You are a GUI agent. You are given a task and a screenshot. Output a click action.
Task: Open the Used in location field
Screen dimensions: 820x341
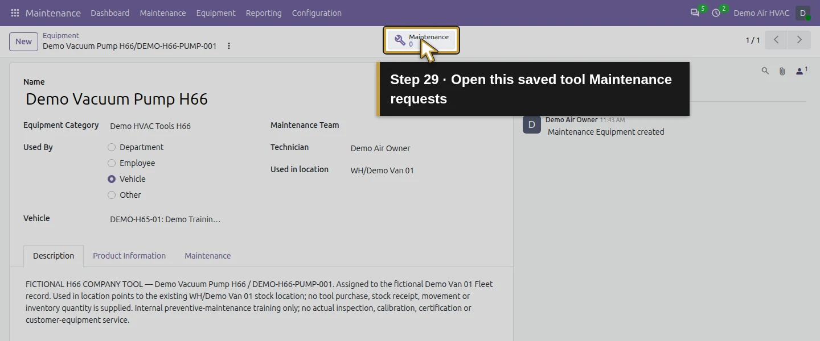(x=424, y=170)
